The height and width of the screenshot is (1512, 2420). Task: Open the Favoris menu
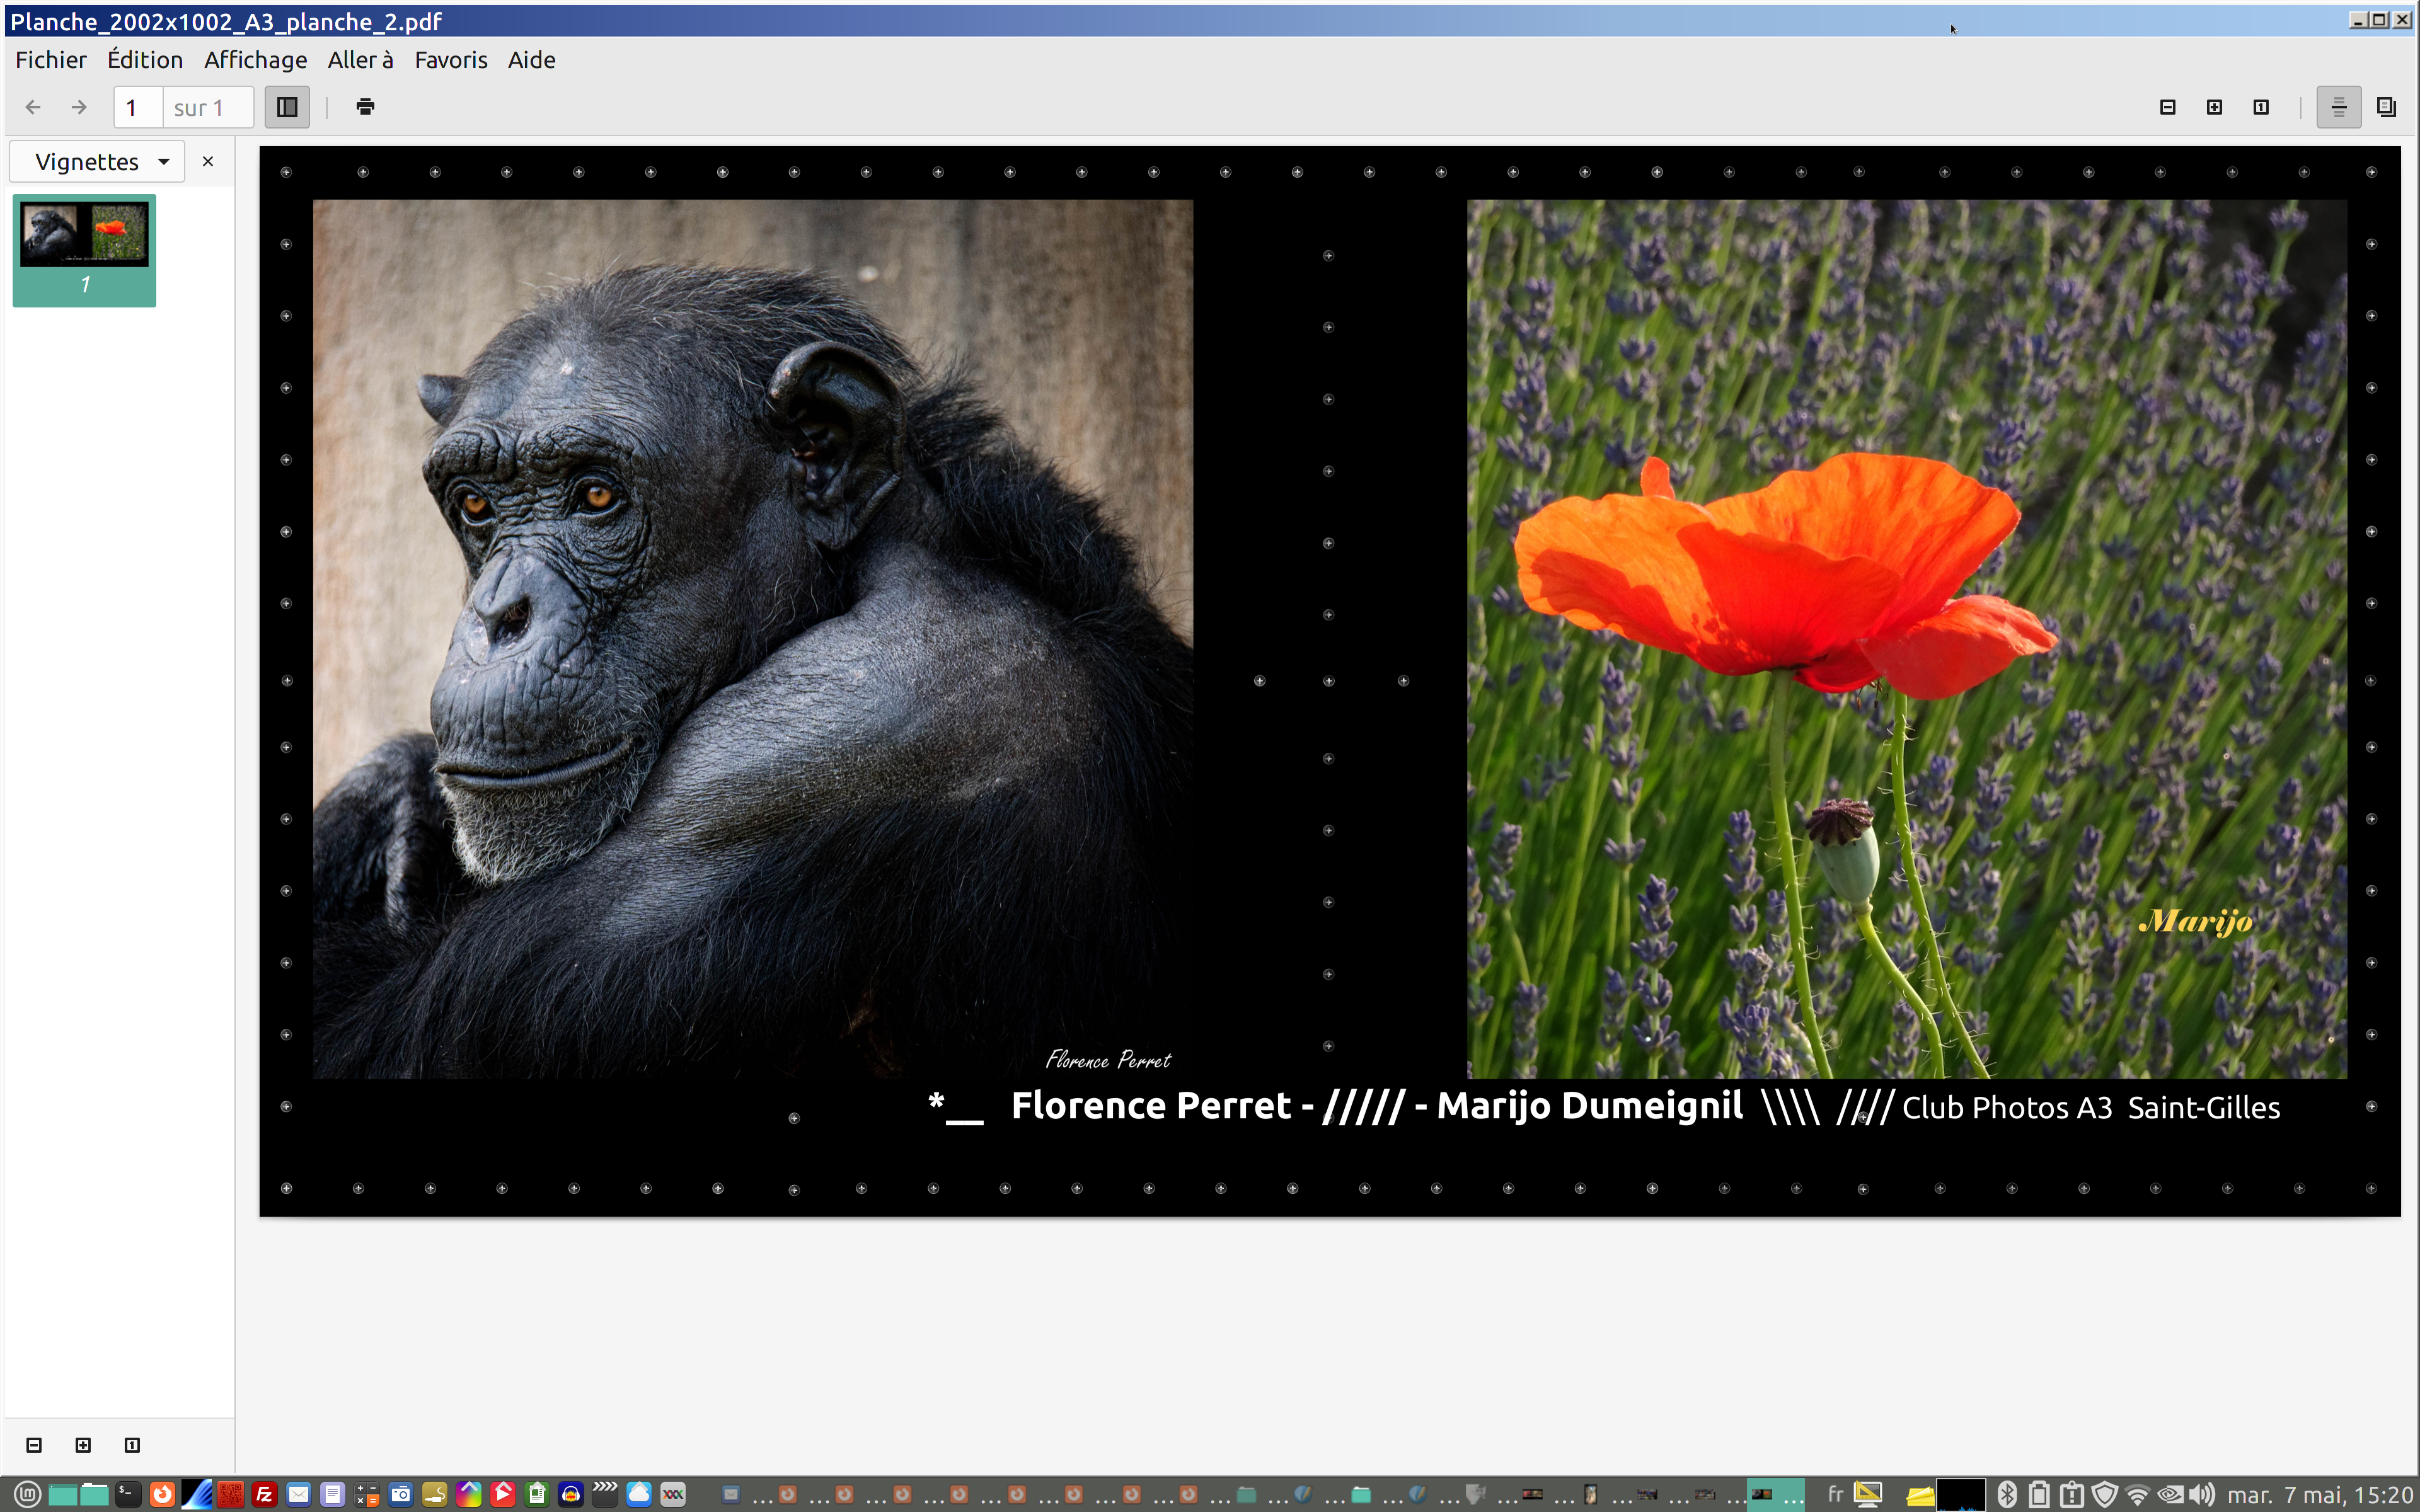coord(450,60)
